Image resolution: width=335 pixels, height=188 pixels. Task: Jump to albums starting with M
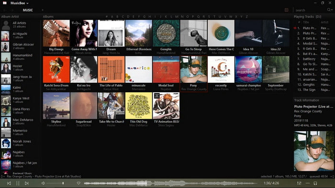coord(177,16)
